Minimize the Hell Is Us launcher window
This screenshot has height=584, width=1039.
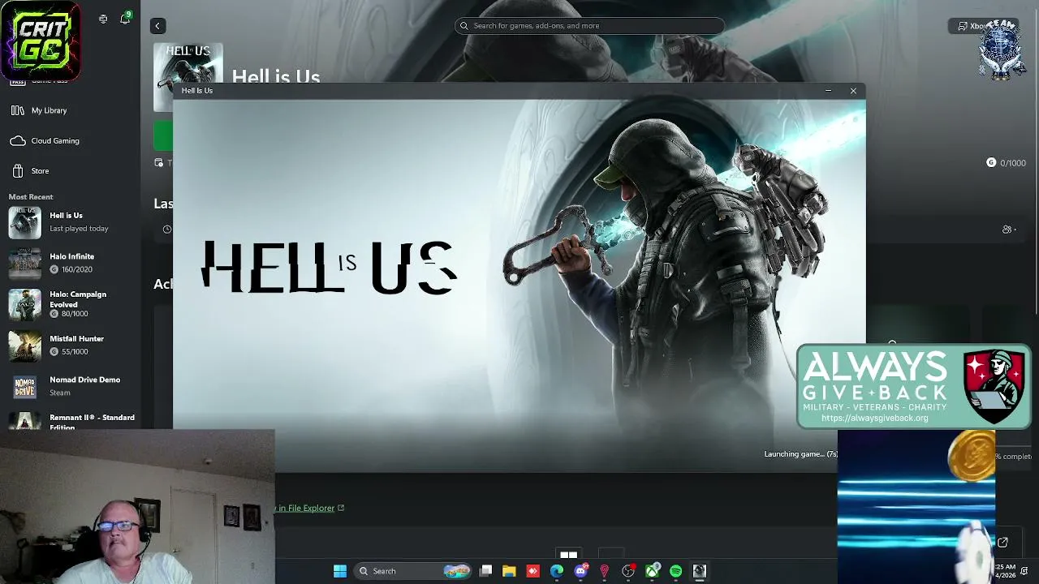click(828, 91)
